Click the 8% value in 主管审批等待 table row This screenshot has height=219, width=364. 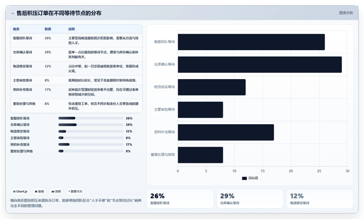(x=47, y=80)
